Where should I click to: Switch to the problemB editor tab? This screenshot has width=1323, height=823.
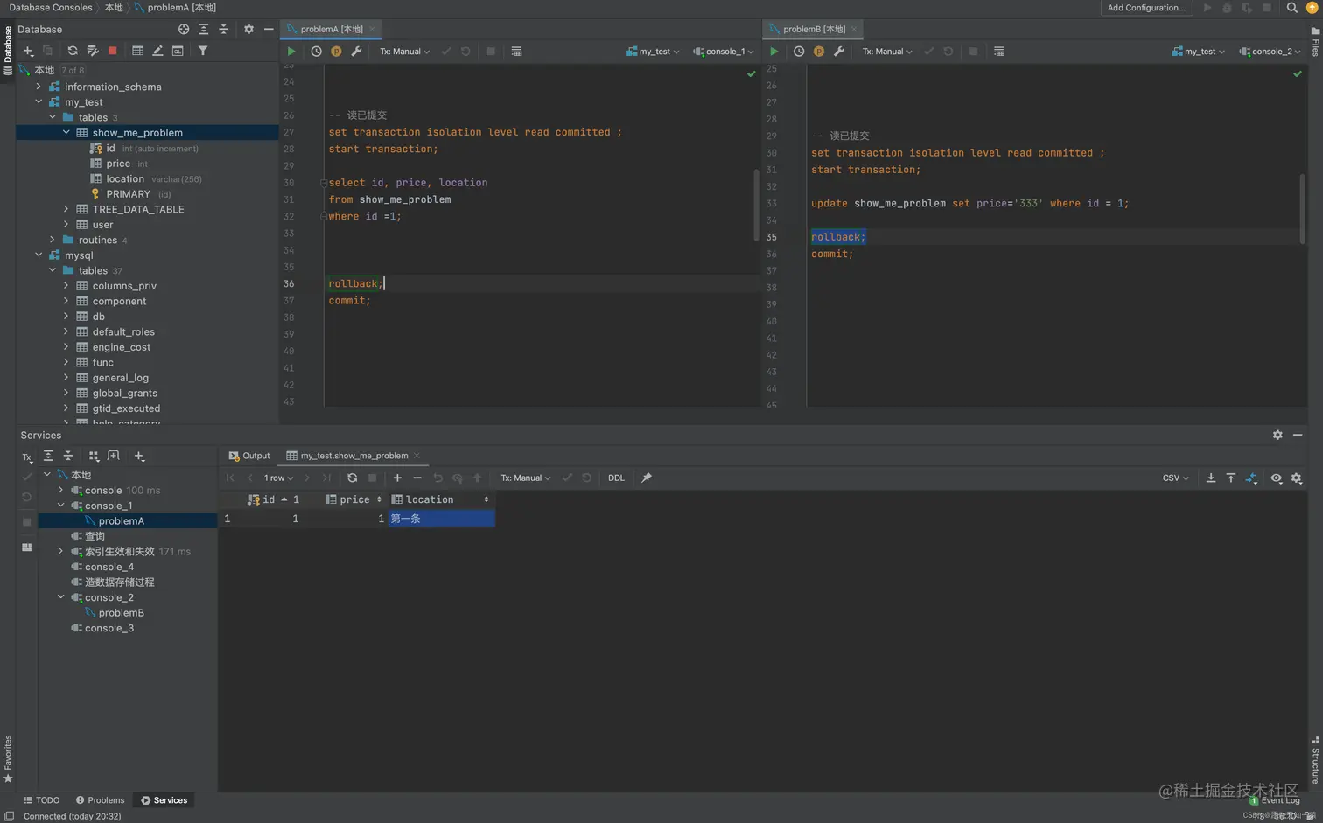813,29
